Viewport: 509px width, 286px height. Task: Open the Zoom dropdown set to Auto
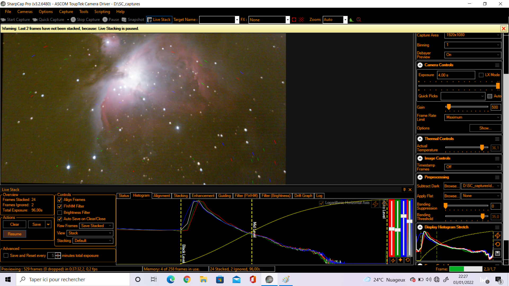[x=345, y=20]
